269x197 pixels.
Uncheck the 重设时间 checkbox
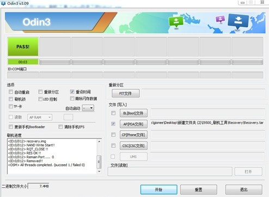(x=72, y=91)
